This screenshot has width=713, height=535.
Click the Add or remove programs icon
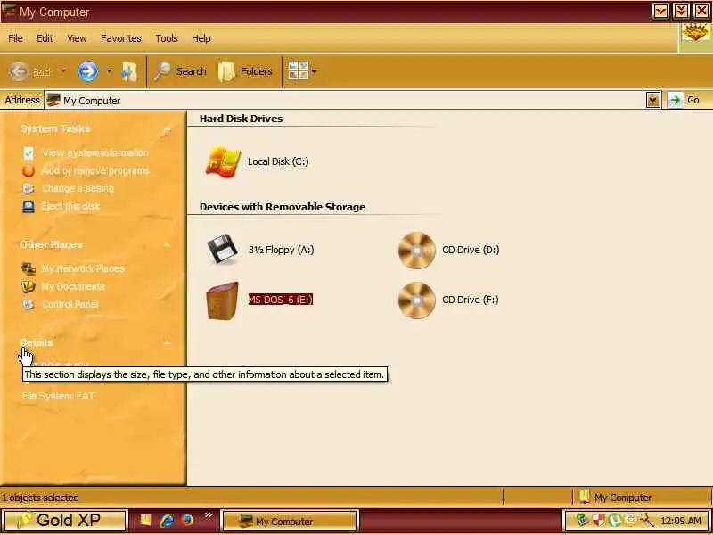tap(29, 170)
